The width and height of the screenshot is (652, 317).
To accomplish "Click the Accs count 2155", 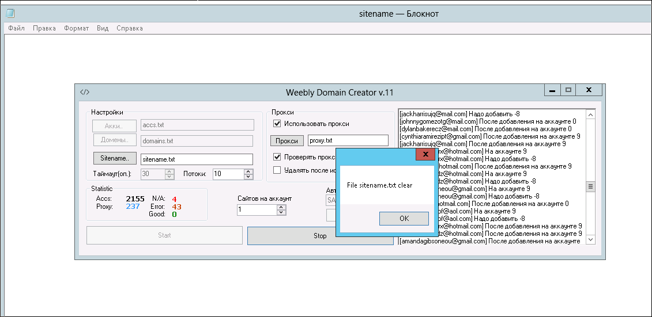I will pyautogui.click(x=135, y=198).
